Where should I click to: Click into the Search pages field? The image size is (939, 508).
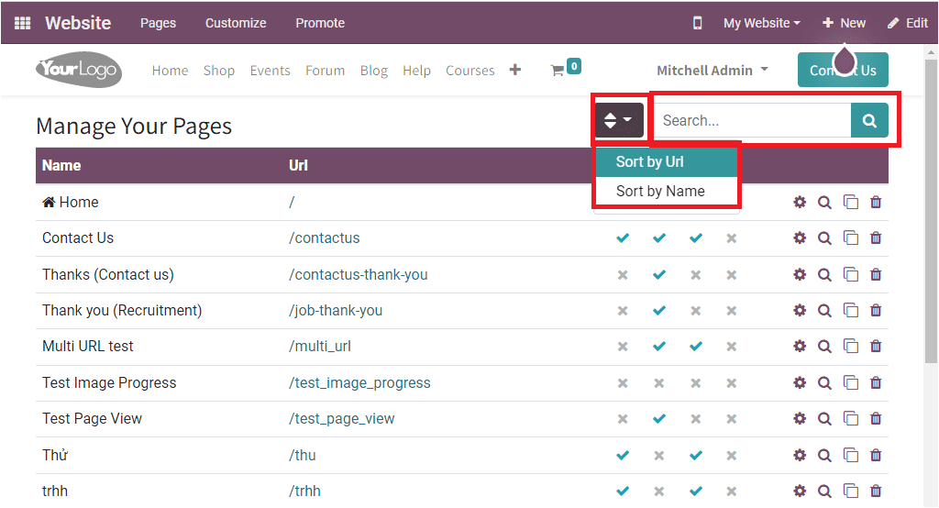coord(752,120)
